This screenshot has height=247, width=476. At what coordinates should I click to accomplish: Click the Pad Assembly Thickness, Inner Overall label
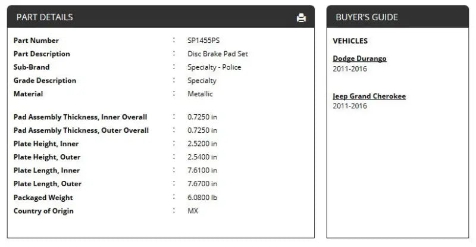[x=80, y=117]
